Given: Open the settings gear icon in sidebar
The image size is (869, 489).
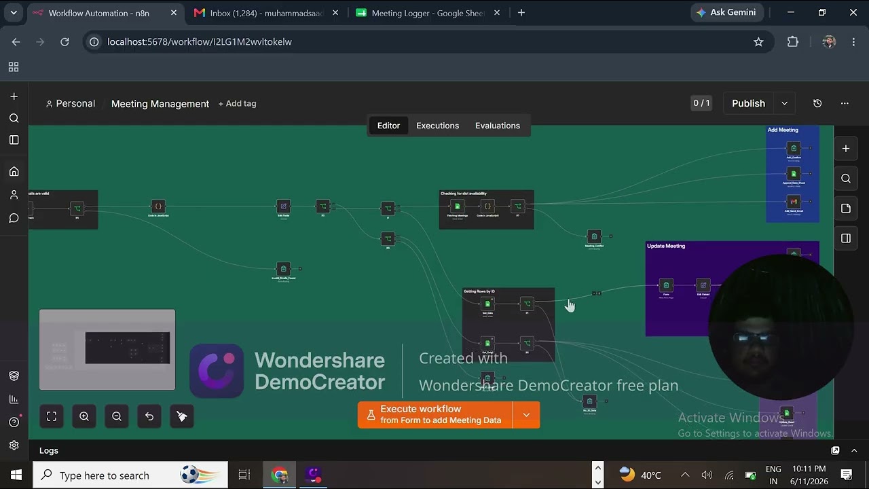Looking at the screenshot, I should [x=14, y=446].
